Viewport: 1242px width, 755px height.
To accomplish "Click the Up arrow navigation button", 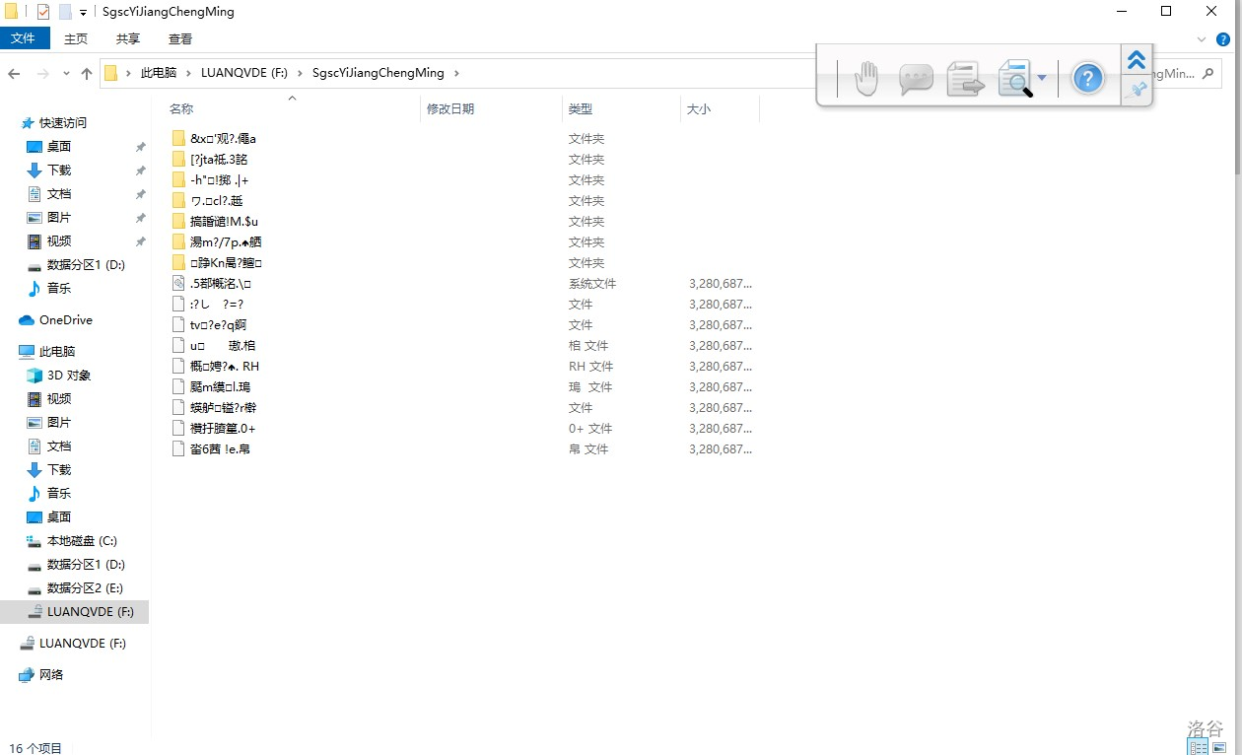I will tap(87, 74).
